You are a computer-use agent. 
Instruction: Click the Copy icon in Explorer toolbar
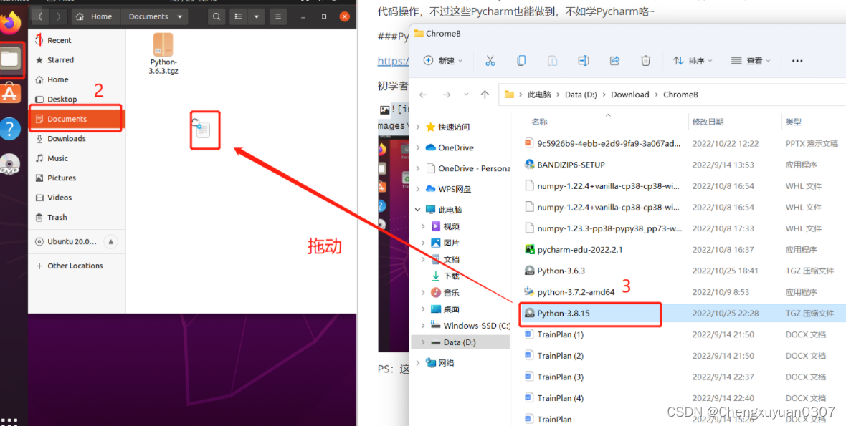(x=521, y=61)
